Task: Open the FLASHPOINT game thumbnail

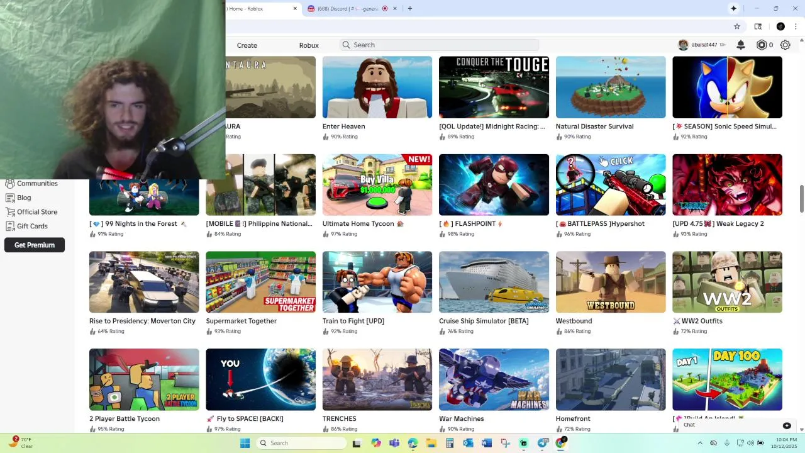Action: [x=494, y=185]
